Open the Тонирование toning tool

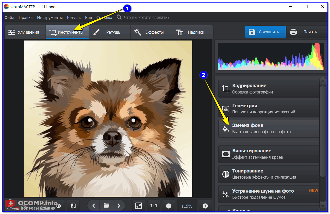point(269,174)
